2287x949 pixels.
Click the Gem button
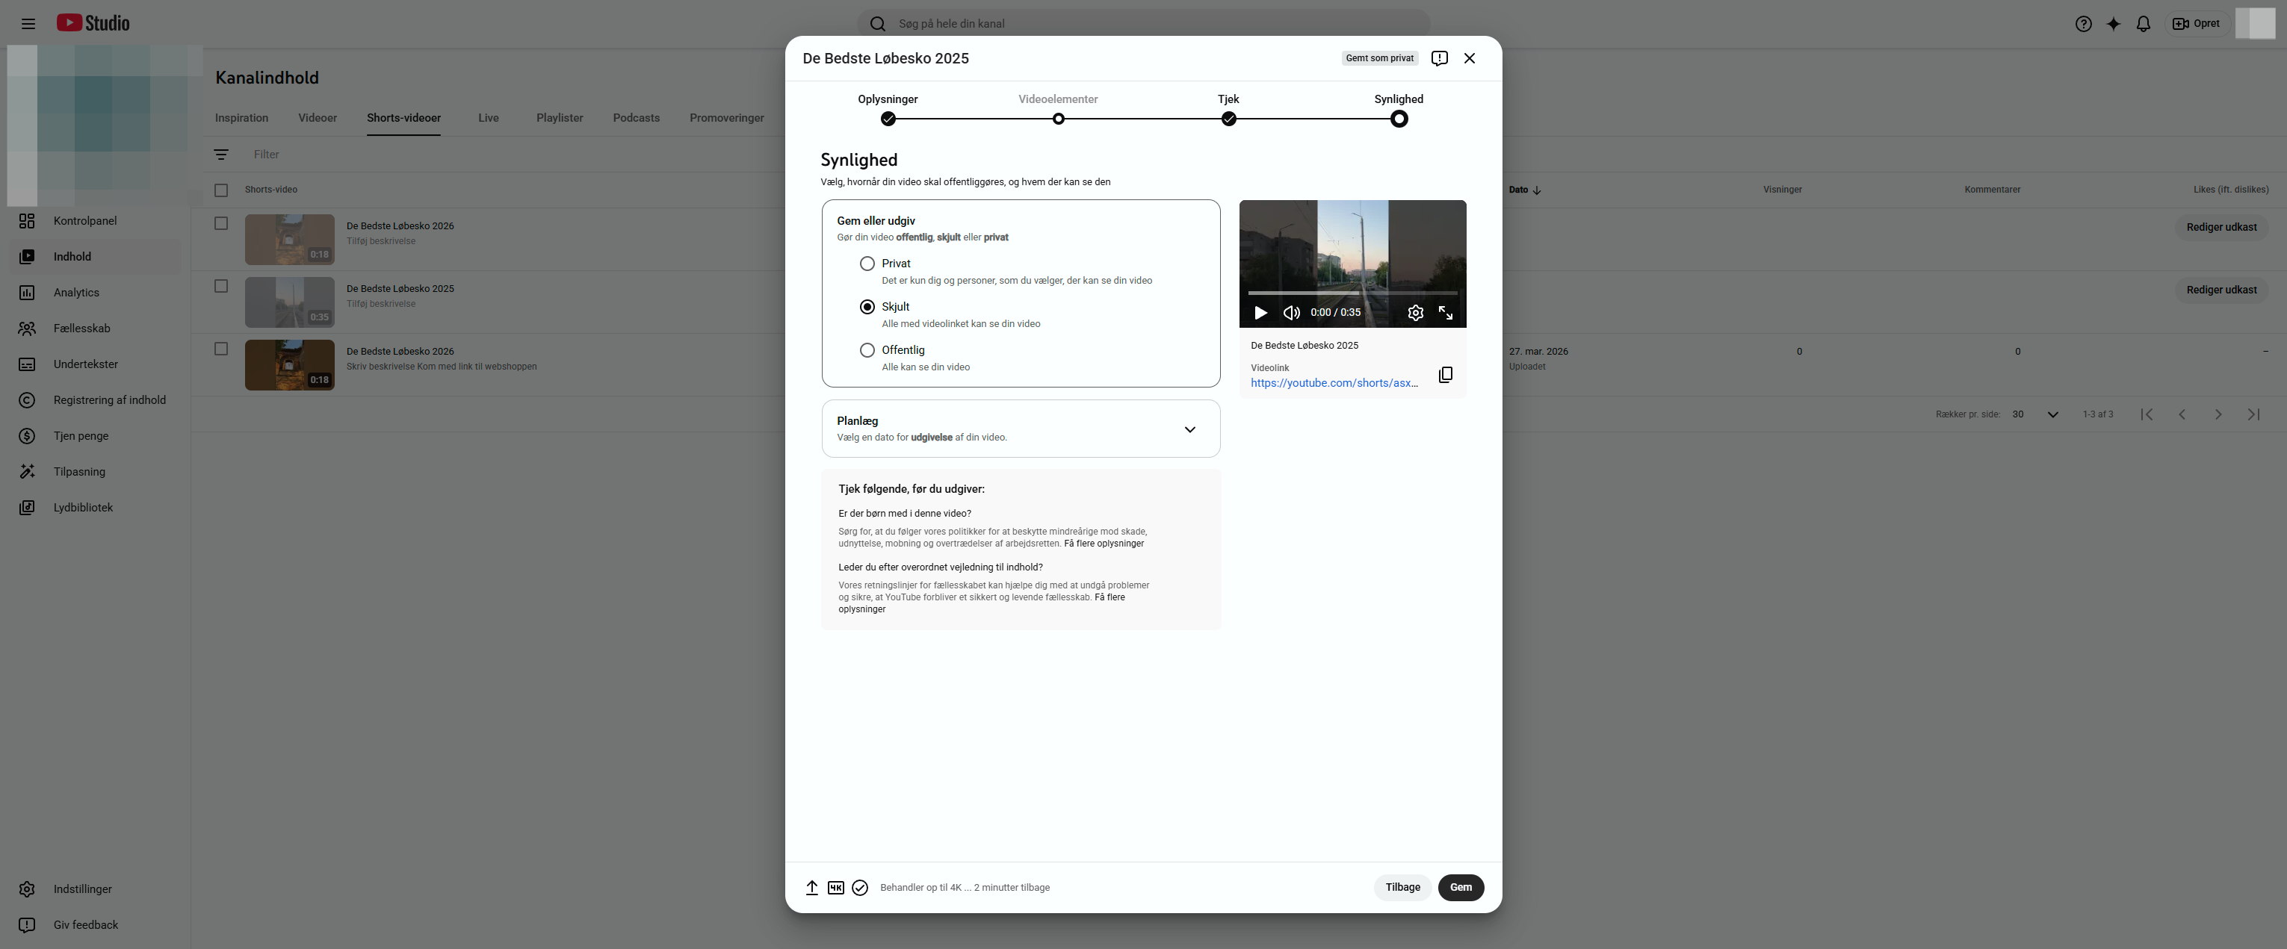click(1461, 888)
